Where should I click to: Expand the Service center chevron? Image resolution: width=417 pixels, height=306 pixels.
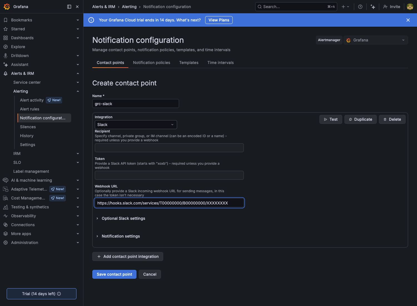[78, 82]
